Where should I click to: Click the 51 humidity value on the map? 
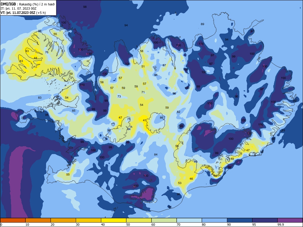(143, 66)
